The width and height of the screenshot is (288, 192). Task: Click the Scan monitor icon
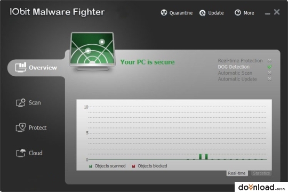21,102
